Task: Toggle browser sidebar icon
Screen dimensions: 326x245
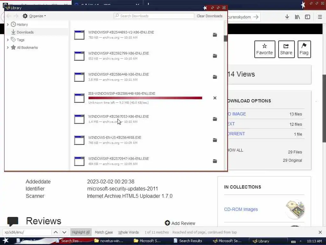Action: click(308, 17)
